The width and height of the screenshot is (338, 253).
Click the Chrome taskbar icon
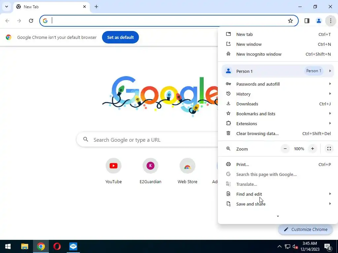tap(41, 246)
